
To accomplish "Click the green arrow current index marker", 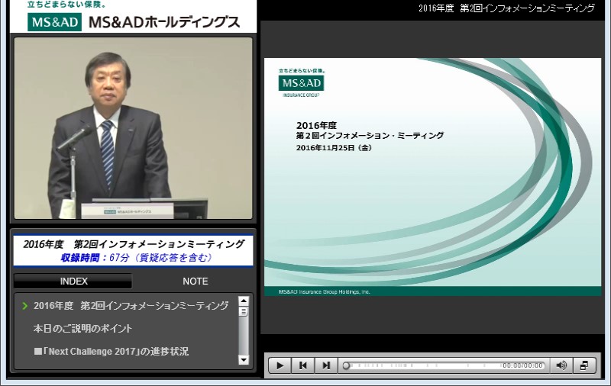I will tap(25, 306).
